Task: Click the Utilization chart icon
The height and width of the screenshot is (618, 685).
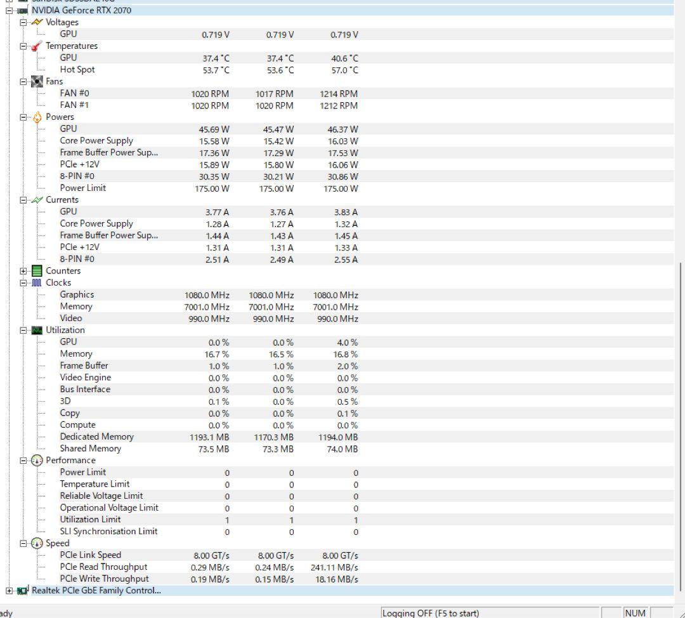Action: [x=37, y=331]
